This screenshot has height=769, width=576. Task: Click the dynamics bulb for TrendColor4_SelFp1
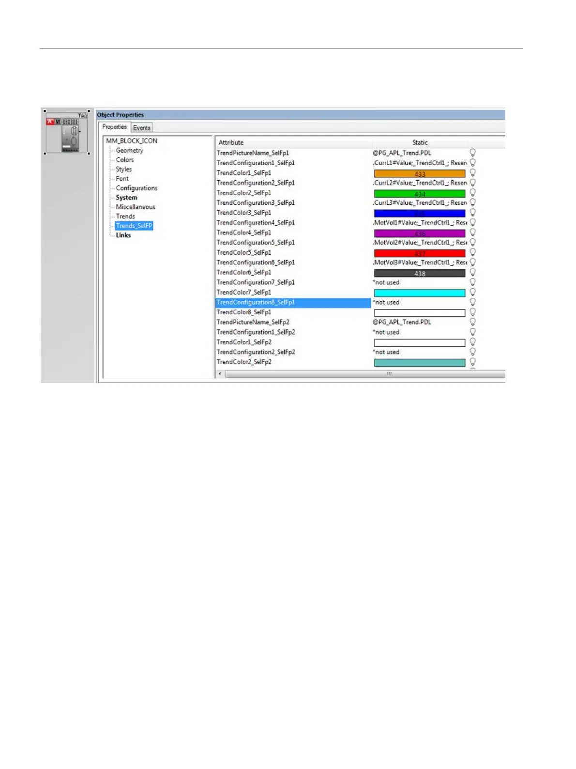(472, 232)
